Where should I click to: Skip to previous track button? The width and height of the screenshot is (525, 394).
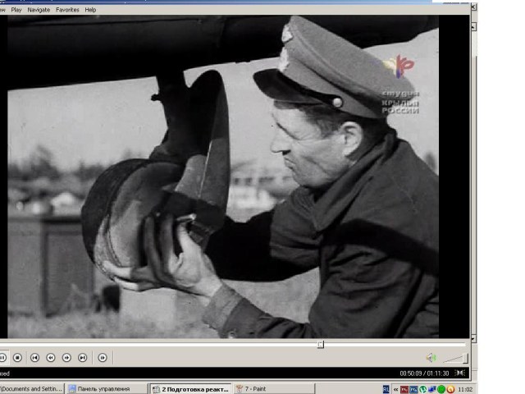pyautogui.click(x=34, y=358)
